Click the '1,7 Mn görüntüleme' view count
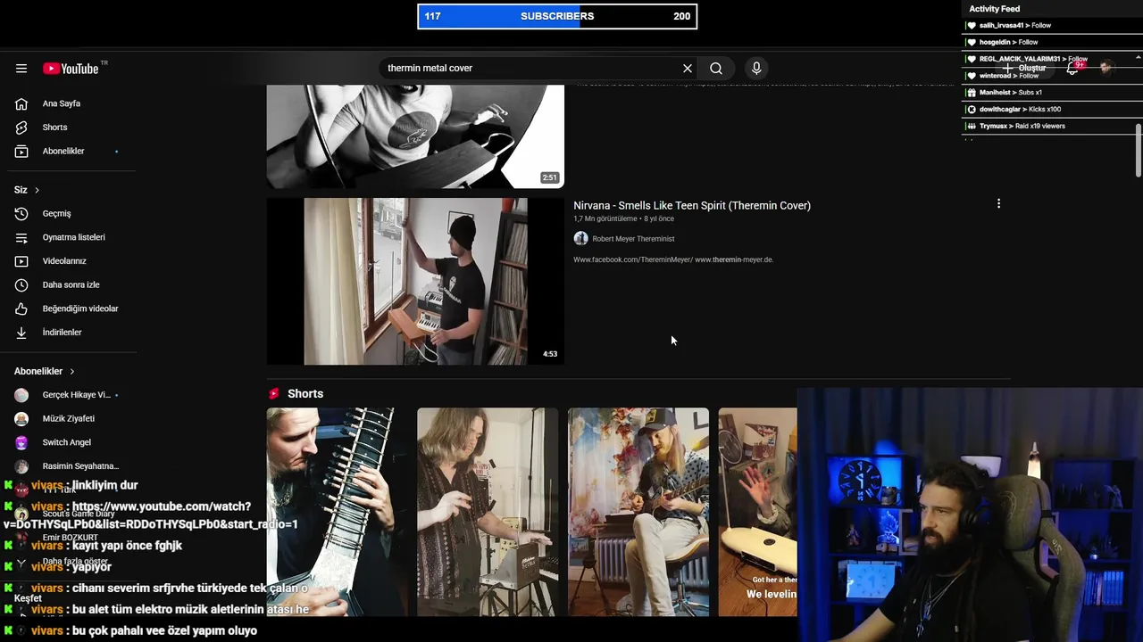 coord(605,218)
